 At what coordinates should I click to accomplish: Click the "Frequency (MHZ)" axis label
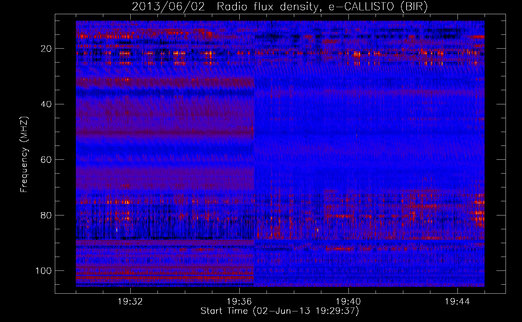click(24, 155)
